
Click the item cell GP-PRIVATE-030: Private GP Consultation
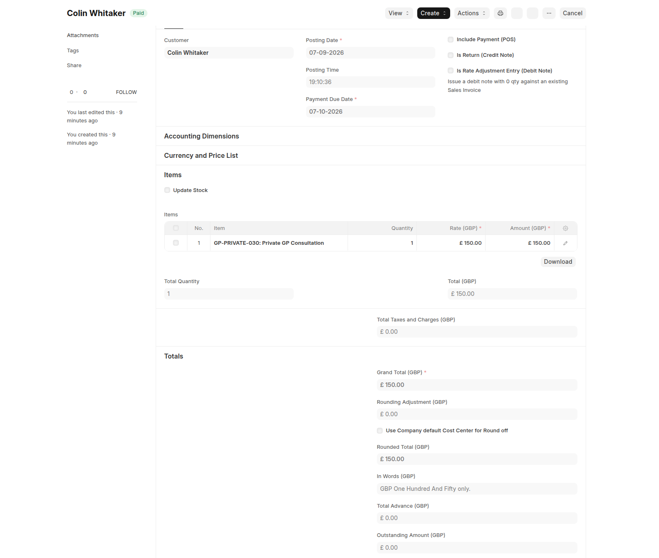279,243
